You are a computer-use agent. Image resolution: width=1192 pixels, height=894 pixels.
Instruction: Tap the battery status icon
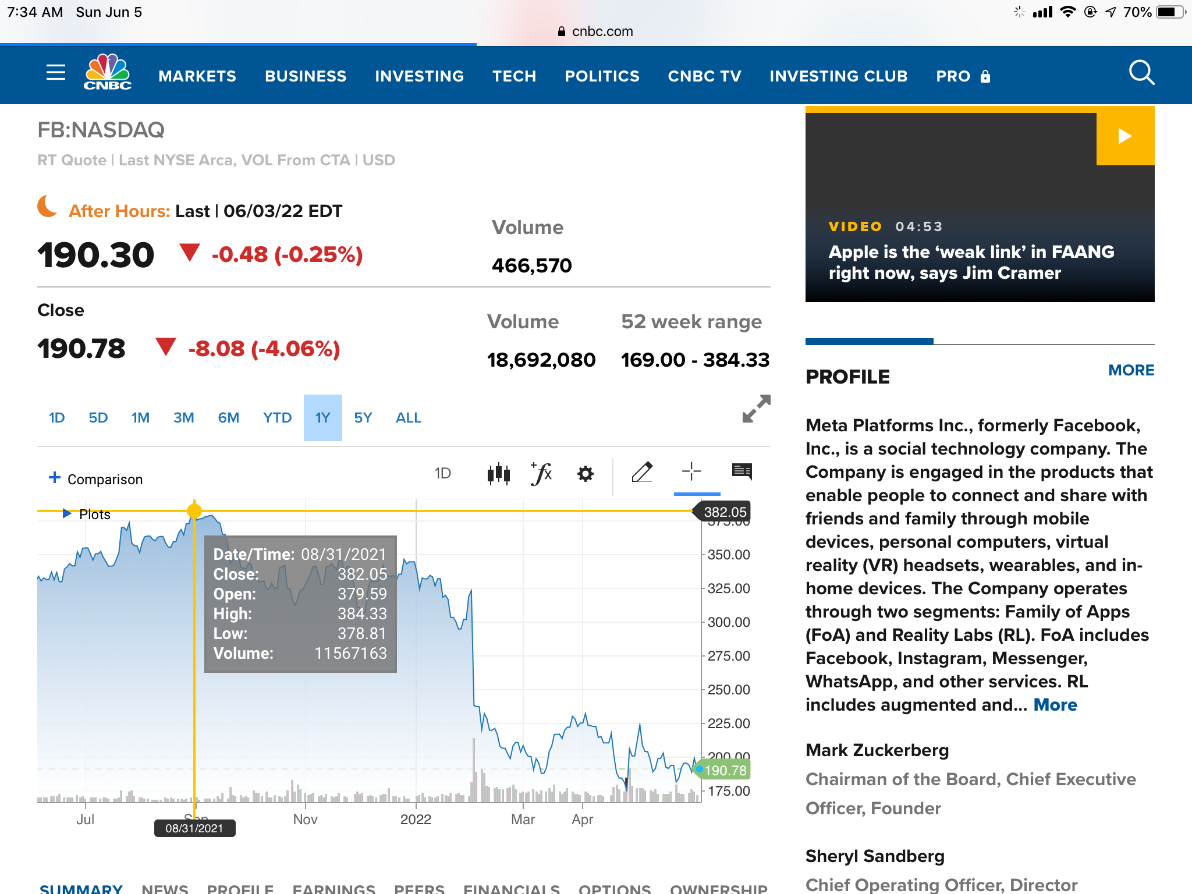coord(1170,12)
